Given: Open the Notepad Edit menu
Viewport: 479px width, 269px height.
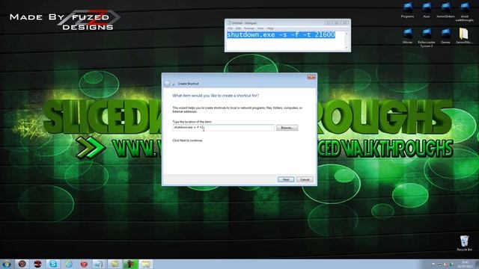Looking at the screenshot, I should pyautogui.click(x=238, y=28).
